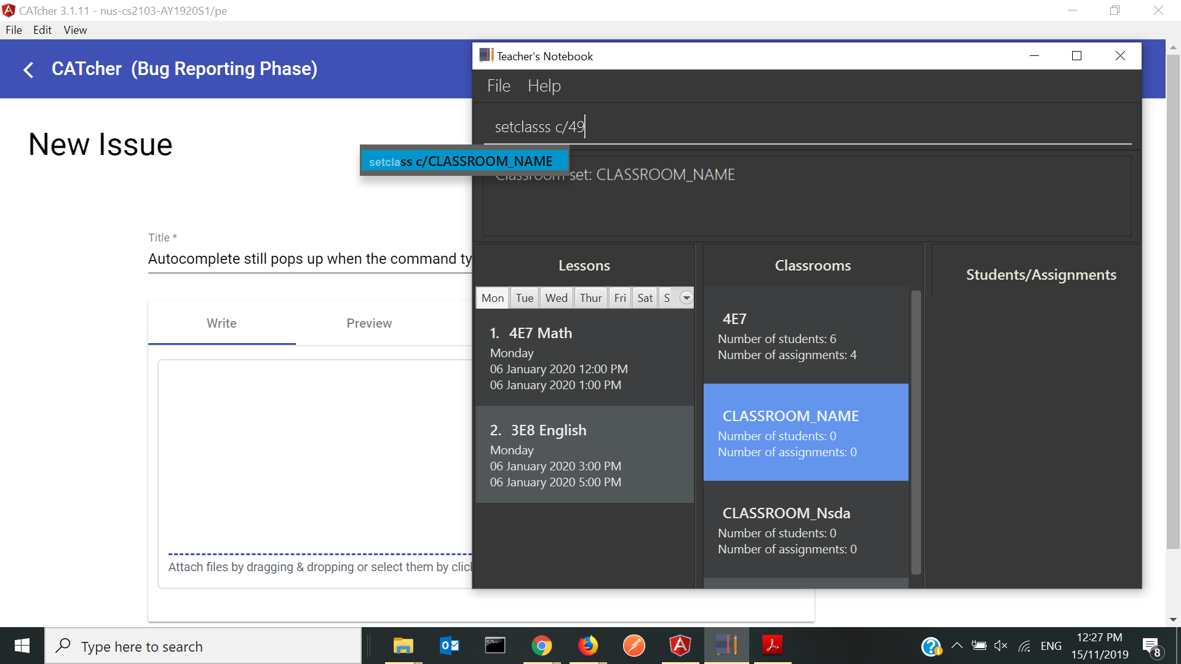Open View menu in CATcher
The image size is (1181, 664).
tap(75, 30)
